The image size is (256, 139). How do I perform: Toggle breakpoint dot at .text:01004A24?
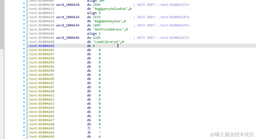tap(24, 16)
